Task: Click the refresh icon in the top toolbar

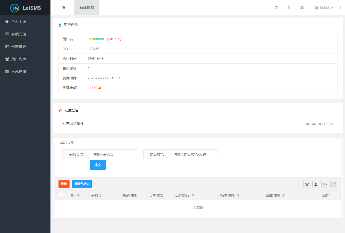Action: (276, 8)
